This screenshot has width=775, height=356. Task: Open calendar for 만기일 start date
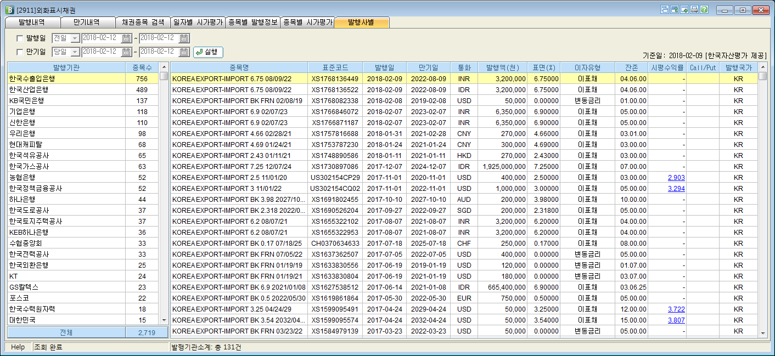126,52
